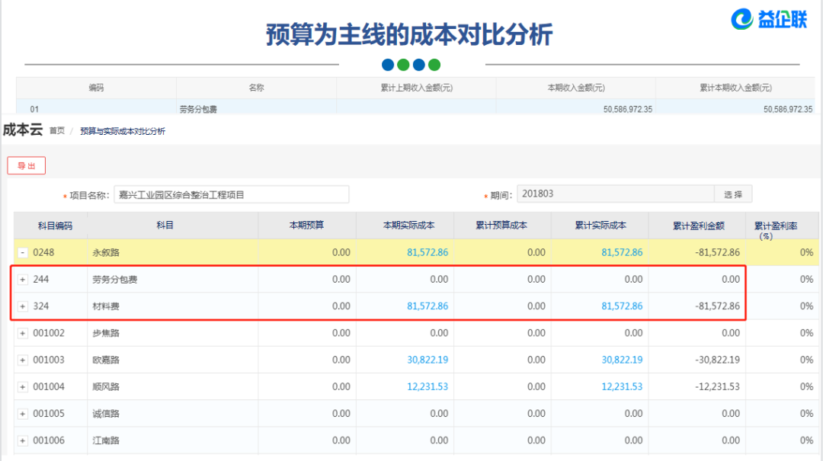
Task: Focus the 项目名称 input field
Action: (232, 194)
